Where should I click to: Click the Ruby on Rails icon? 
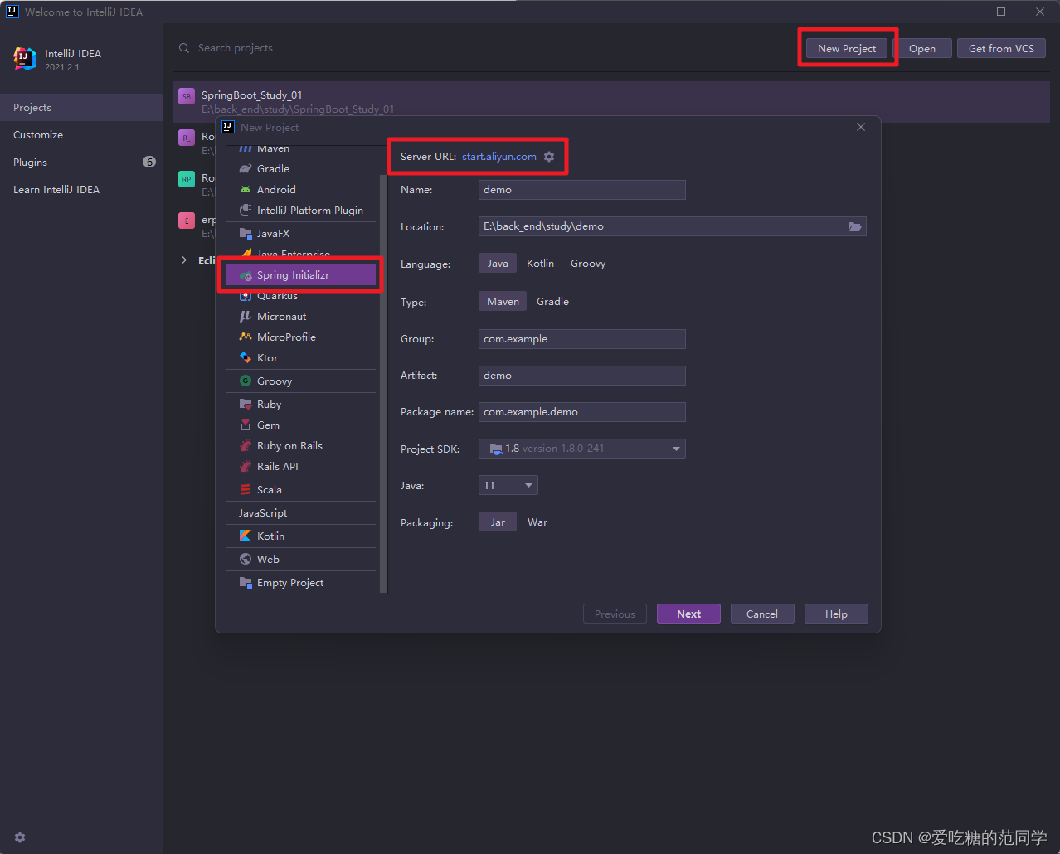[246, 446]
